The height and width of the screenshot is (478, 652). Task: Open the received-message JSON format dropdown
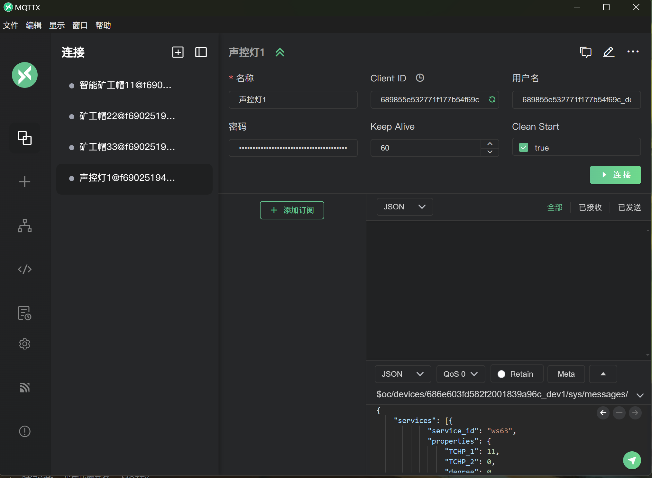405,207
